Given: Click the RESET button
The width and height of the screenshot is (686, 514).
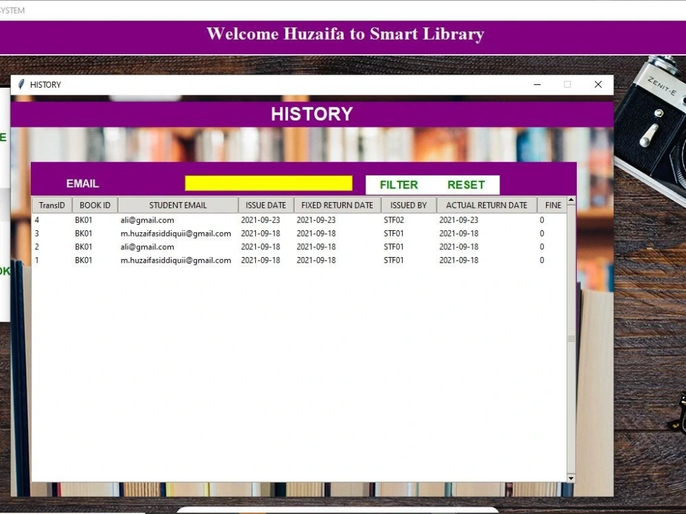Looking at the screenshot, I should (x=467, y=184).
